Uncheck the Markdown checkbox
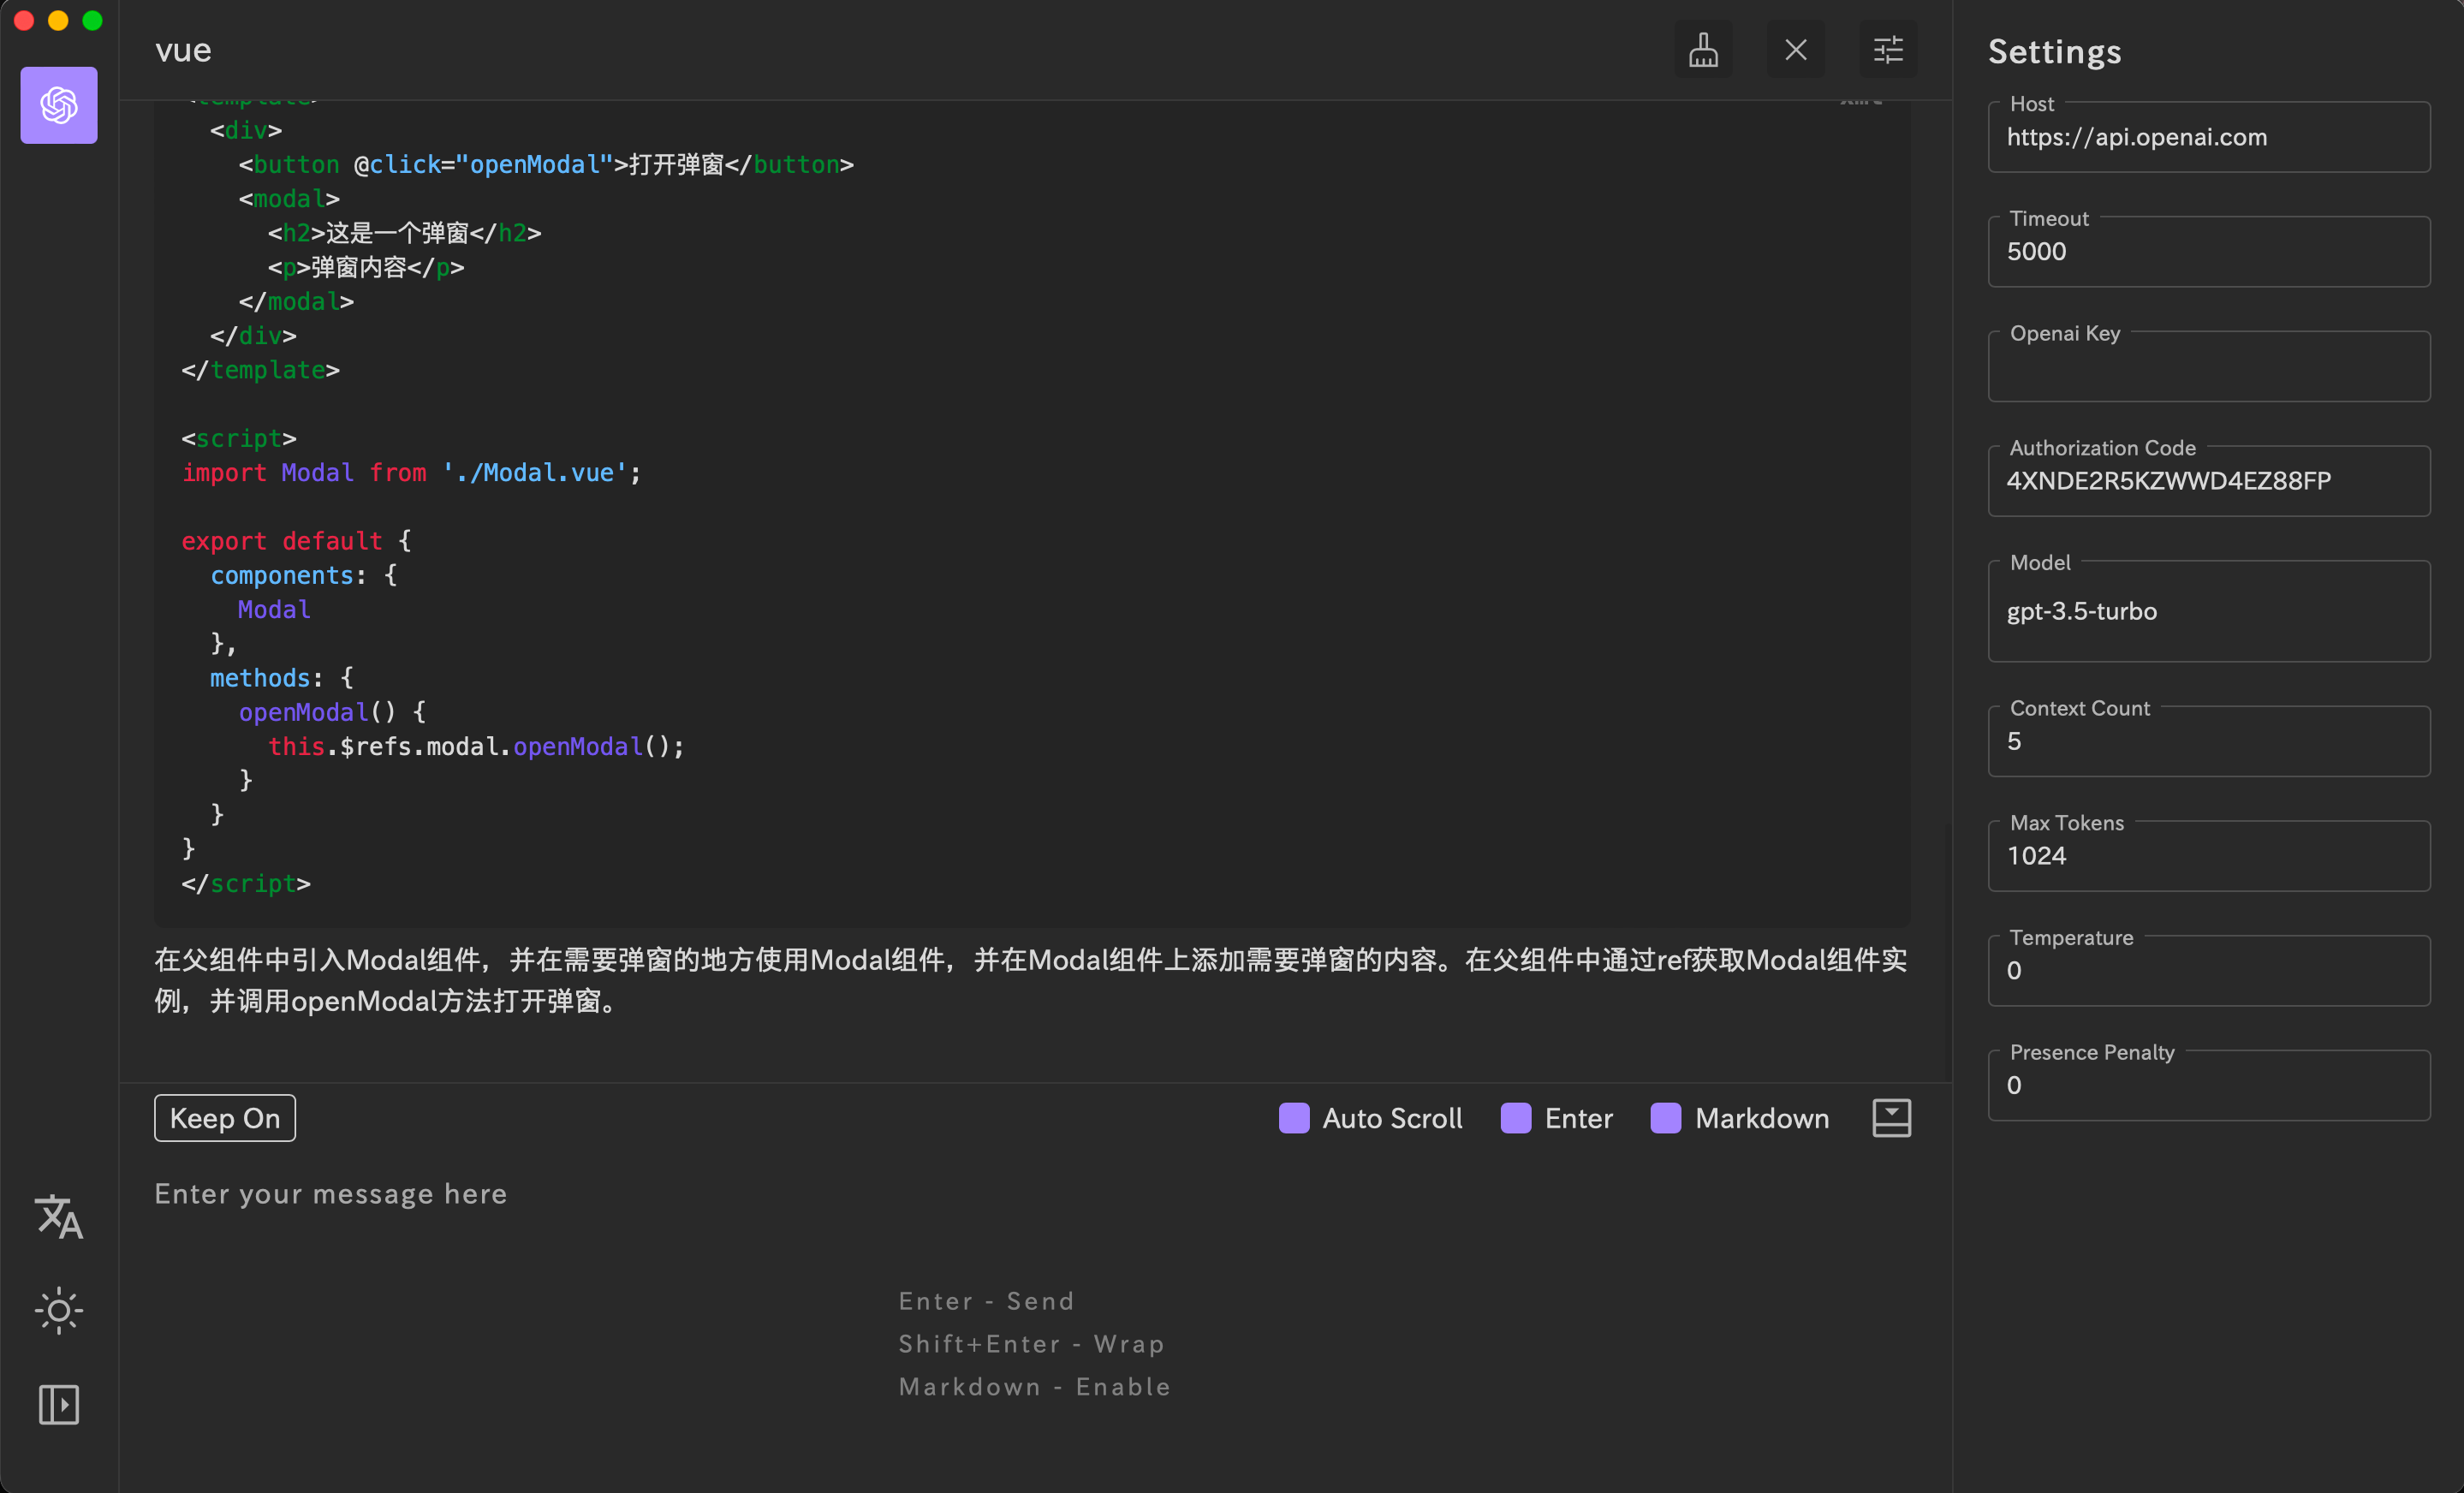Screen dimensions: 2464x1493 (x=1665, y=1118)
